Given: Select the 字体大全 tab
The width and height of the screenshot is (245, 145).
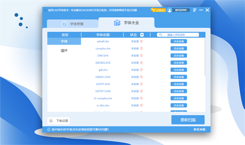Looking at the screenshot, I should (126, 23).
